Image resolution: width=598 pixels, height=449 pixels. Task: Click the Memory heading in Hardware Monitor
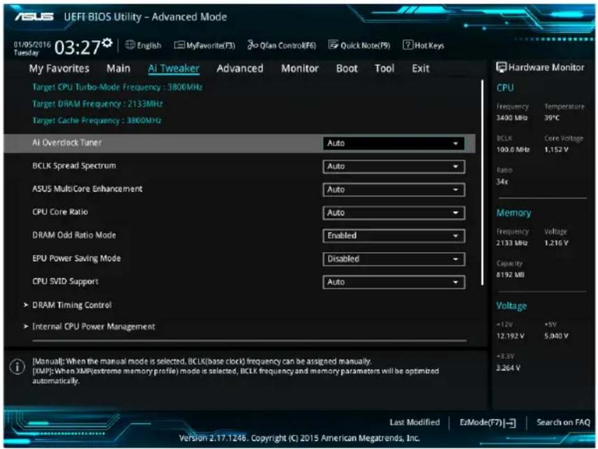point(513,213)
